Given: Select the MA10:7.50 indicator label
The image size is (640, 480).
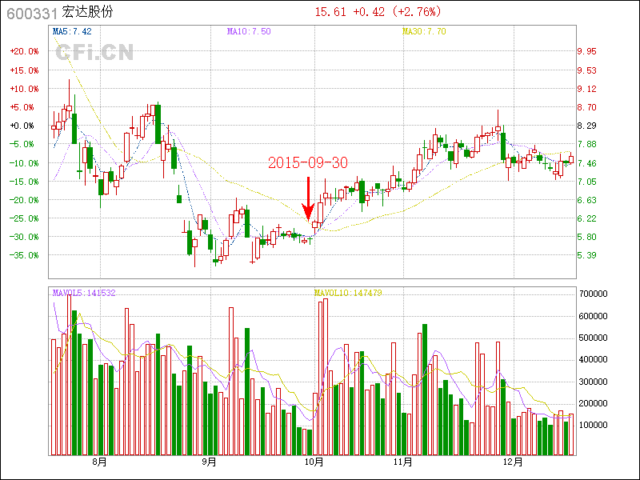Looking at the screenshot, I should pos(249,31).
